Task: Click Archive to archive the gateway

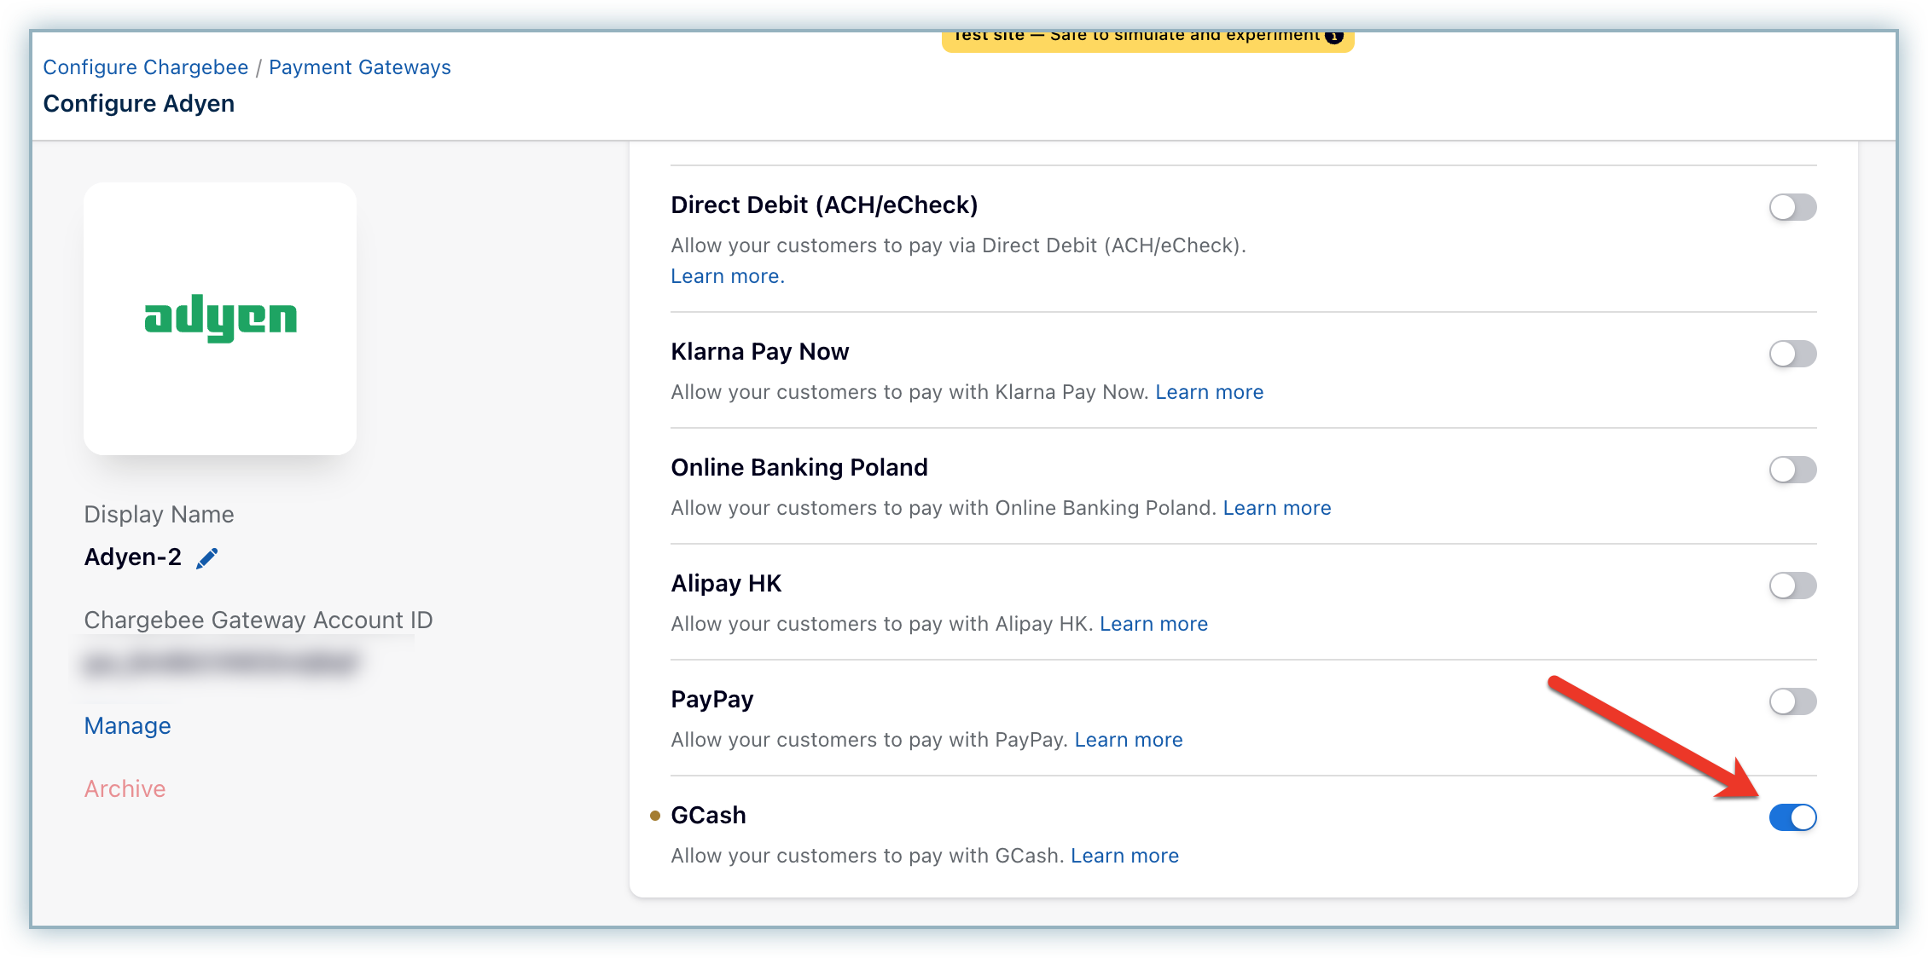Action: 125,788
